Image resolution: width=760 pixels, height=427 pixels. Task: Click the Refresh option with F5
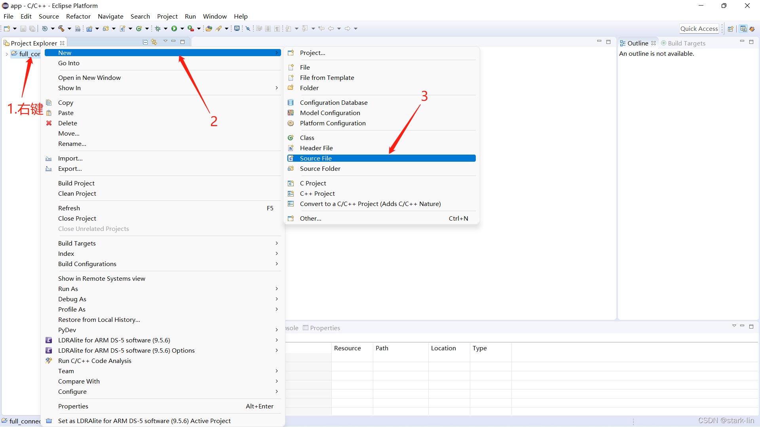tap(68, 208)
